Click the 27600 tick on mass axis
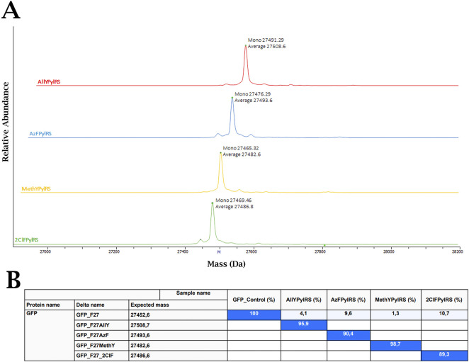 tap(252, 252)
